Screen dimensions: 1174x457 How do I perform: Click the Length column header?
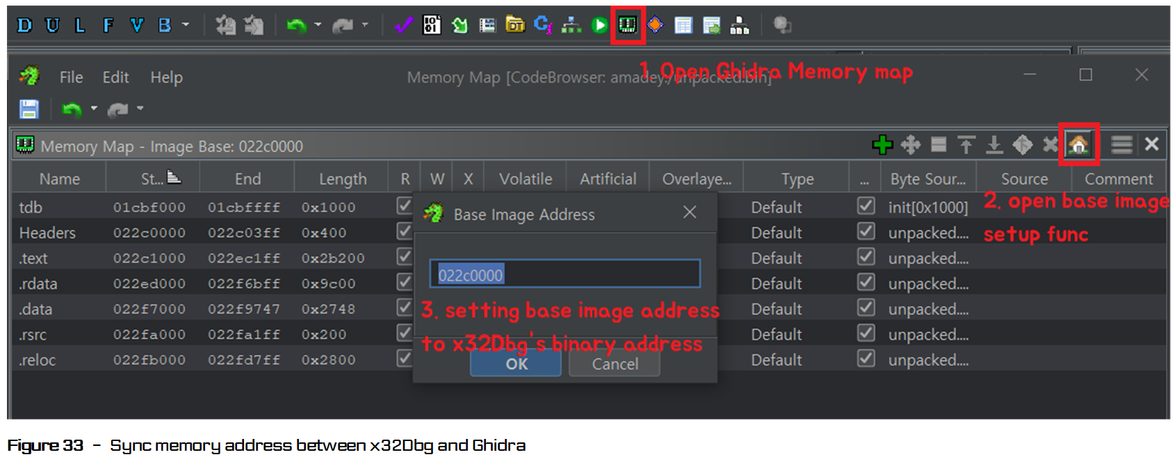point(343,179)
